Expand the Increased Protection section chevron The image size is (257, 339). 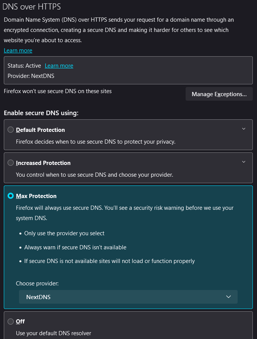click(x=244, y=162)
